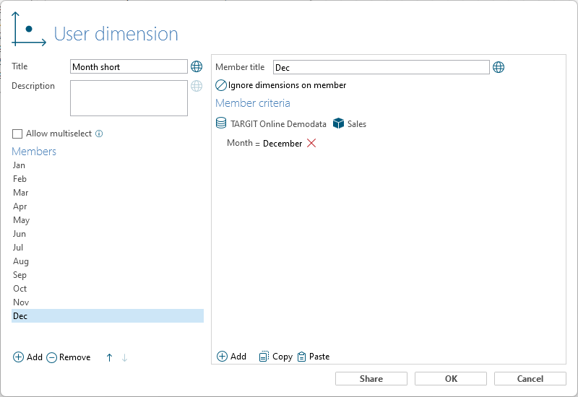Click the Share button
Viewport: 578px width, 397px height.
coord(371,378)
